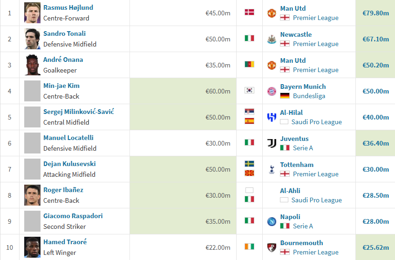Click the Bayern Munich club crest

coord(272,91)
